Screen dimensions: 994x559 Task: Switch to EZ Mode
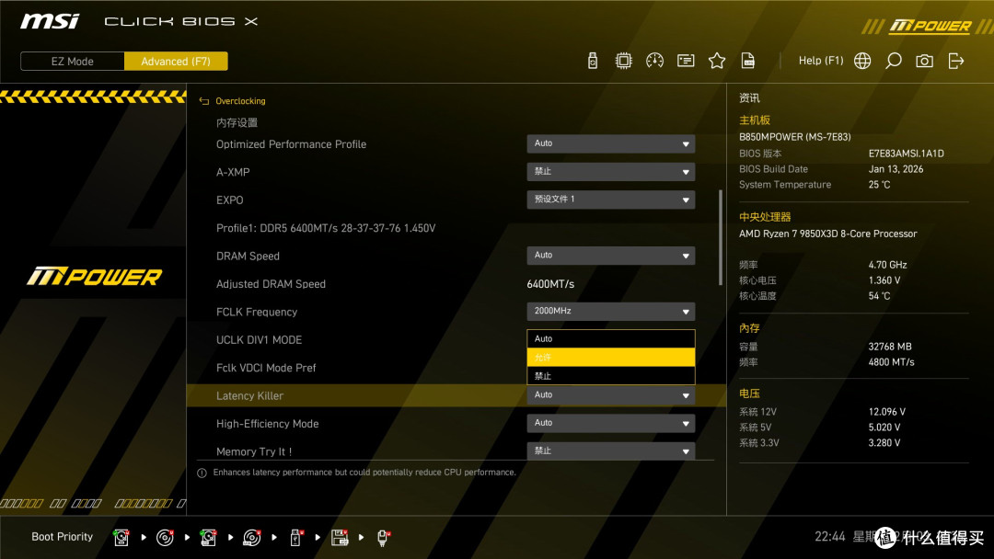click(73, 62)
